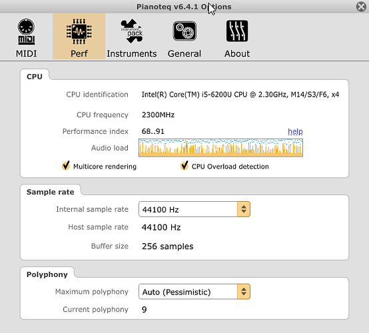Open the MIDI options icon
The width and height of the screenshot is (369, 333).
click(x=27, y=31)
